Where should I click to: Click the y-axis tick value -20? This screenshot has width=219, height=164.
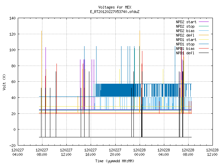[12, 146]
